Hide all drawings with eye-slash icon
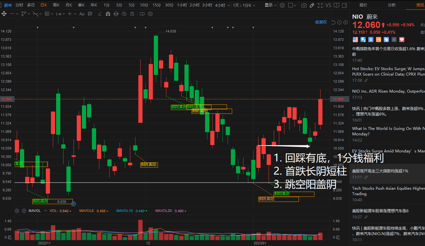This screenshot has height=246, width=425. pyautogui.click(x=124, y=14)
